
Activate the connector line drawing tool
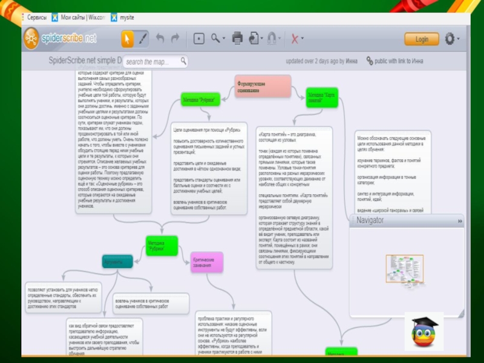[143, 39]
